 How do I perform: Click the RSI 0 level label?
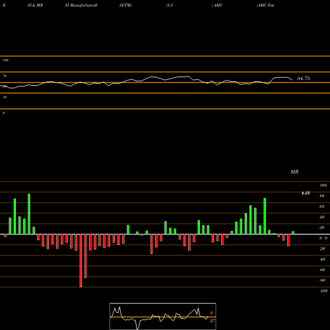(3, 113)
